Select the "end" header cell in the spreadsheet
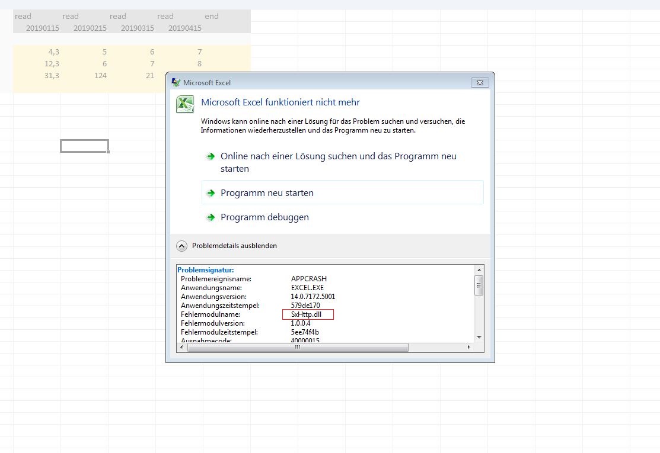 point(227,16)
